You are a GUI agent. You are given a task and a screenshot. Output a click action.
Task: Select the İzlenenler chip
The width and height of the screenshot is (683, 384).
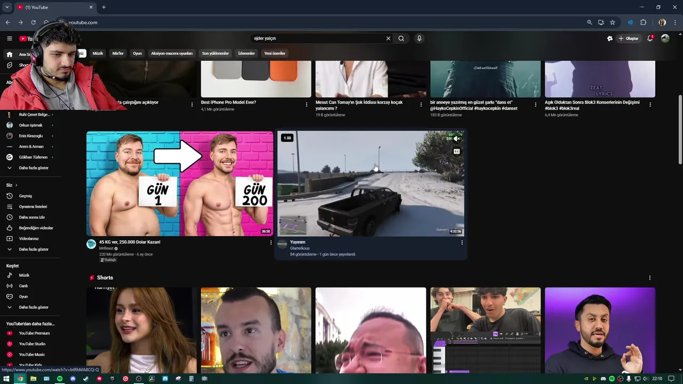coord(247,53)
